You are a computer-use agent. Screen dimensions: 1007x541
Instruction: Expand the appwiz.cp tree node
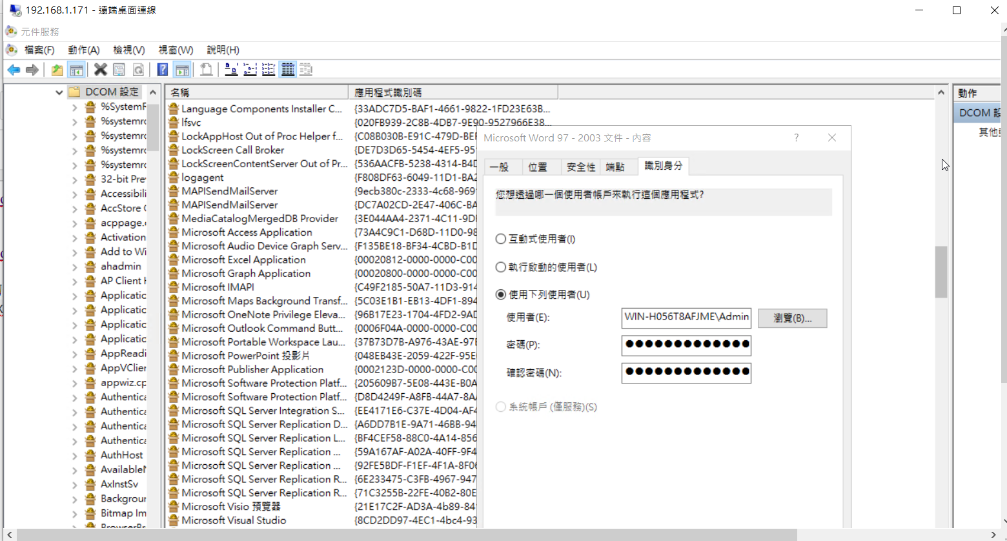click(74, 383)
